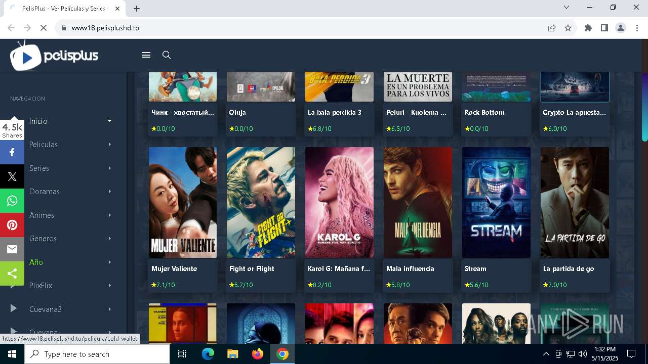Expand the PlixFlix submenu arrow

(110, 286)
